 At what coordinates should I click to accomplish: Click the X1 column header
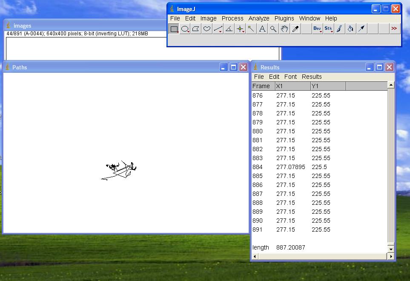pos(293,86)
